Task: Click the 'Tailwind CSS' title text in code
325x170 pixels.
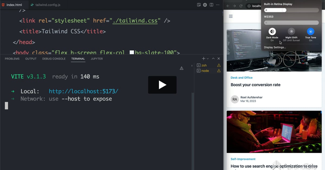Action: (61, 31)
